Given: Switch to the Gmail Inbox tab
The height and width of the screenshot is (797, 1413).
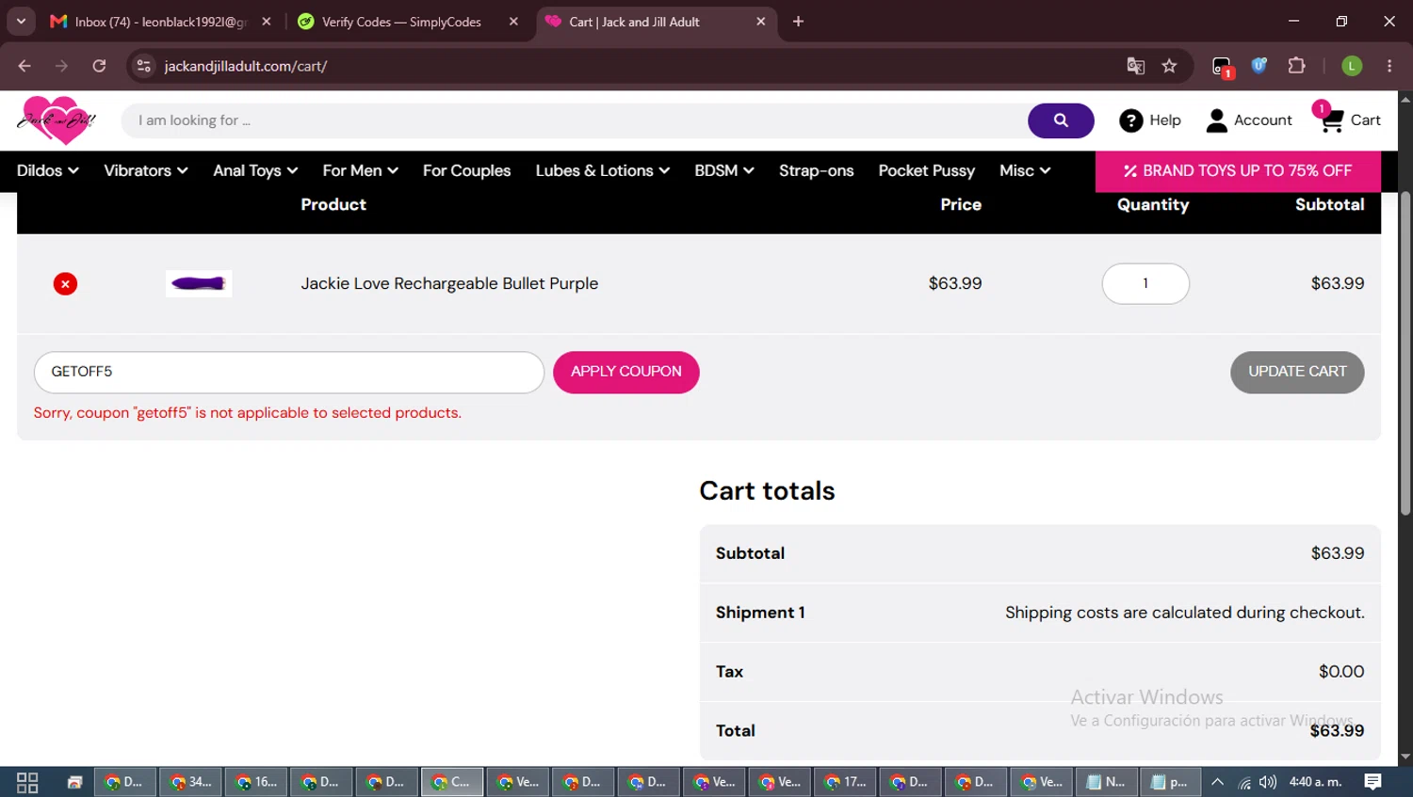Looking at the screenshot, I should [160, 22].
